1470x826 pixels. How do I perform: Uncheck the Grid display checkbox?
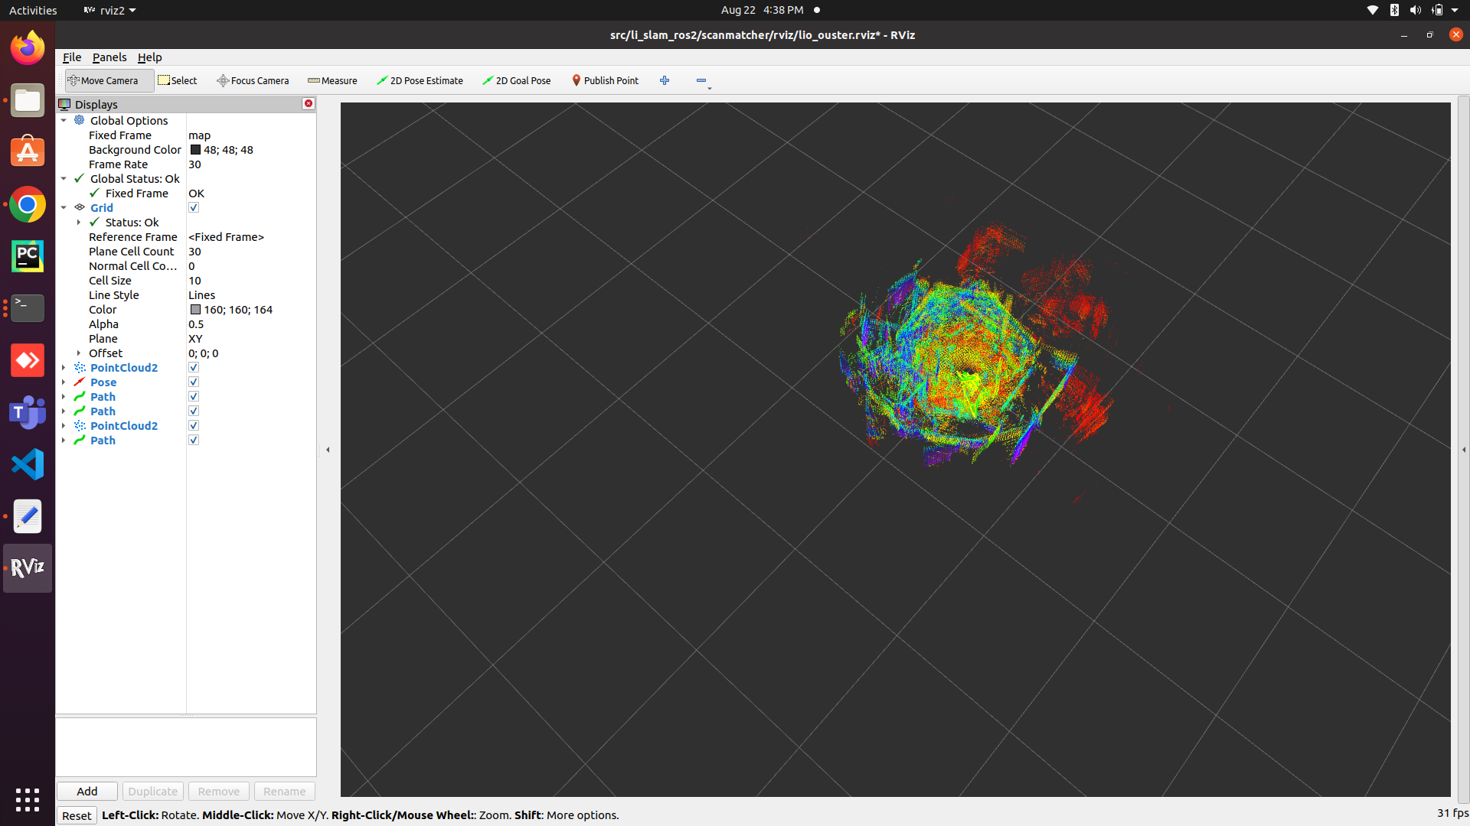194,207
